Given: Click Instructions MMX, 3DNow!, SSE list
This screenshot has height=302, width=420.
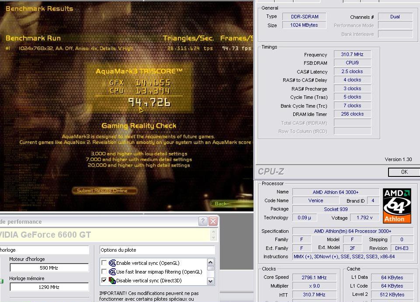Looking at the screenshot, I should [353, 256].
